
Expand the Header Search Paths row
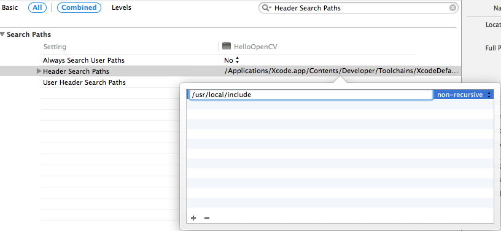point(39,71)
